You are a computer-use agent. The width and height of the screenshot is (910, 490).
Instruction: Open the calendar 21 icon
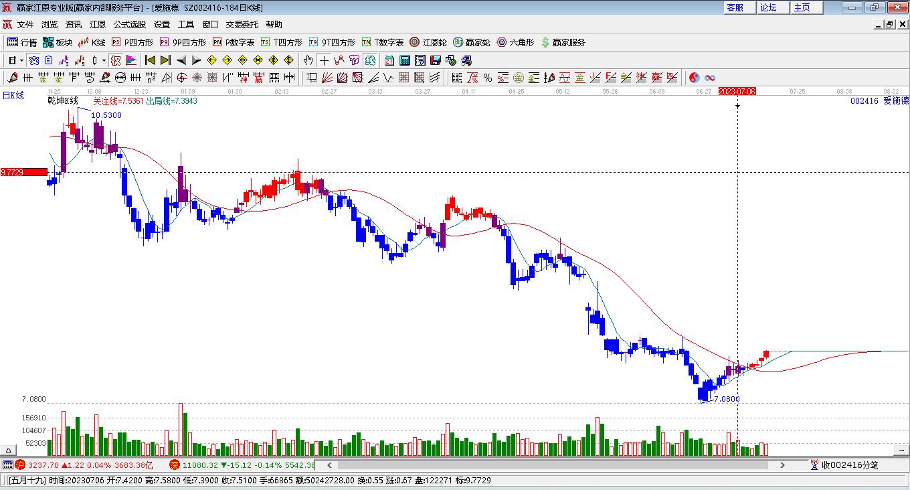tap(389, 60)
